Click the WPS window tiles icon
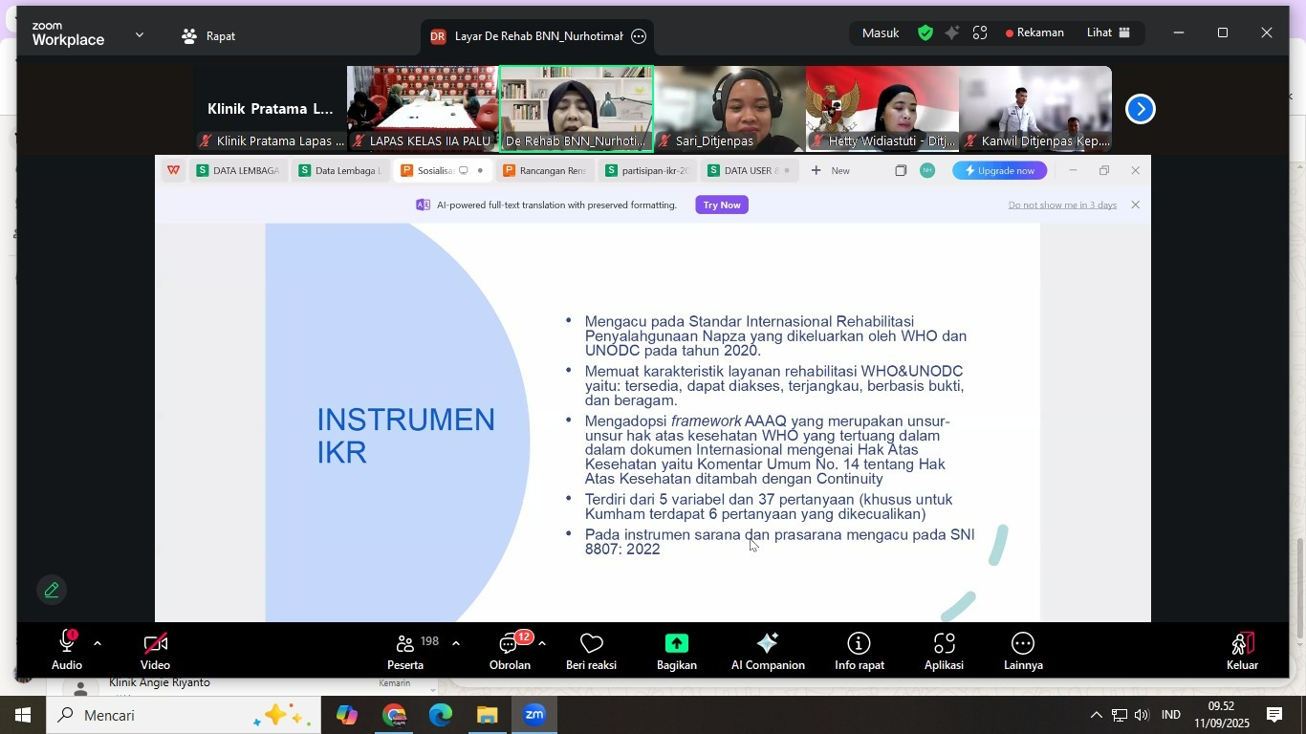This screenshot has height=734, width=1306. coord(901,171)
